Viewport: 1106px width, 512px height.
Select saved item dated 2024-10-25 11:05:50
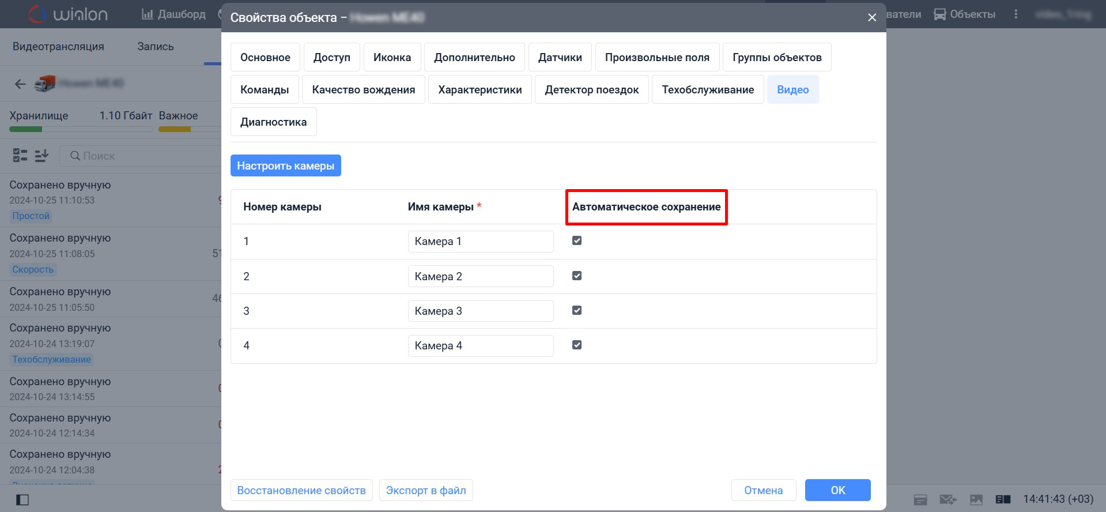point(111,299)
